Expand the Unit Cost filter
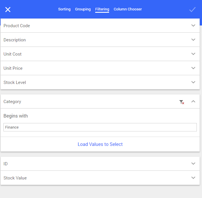Viewport: 202px width, 198px height. [100, 54]
